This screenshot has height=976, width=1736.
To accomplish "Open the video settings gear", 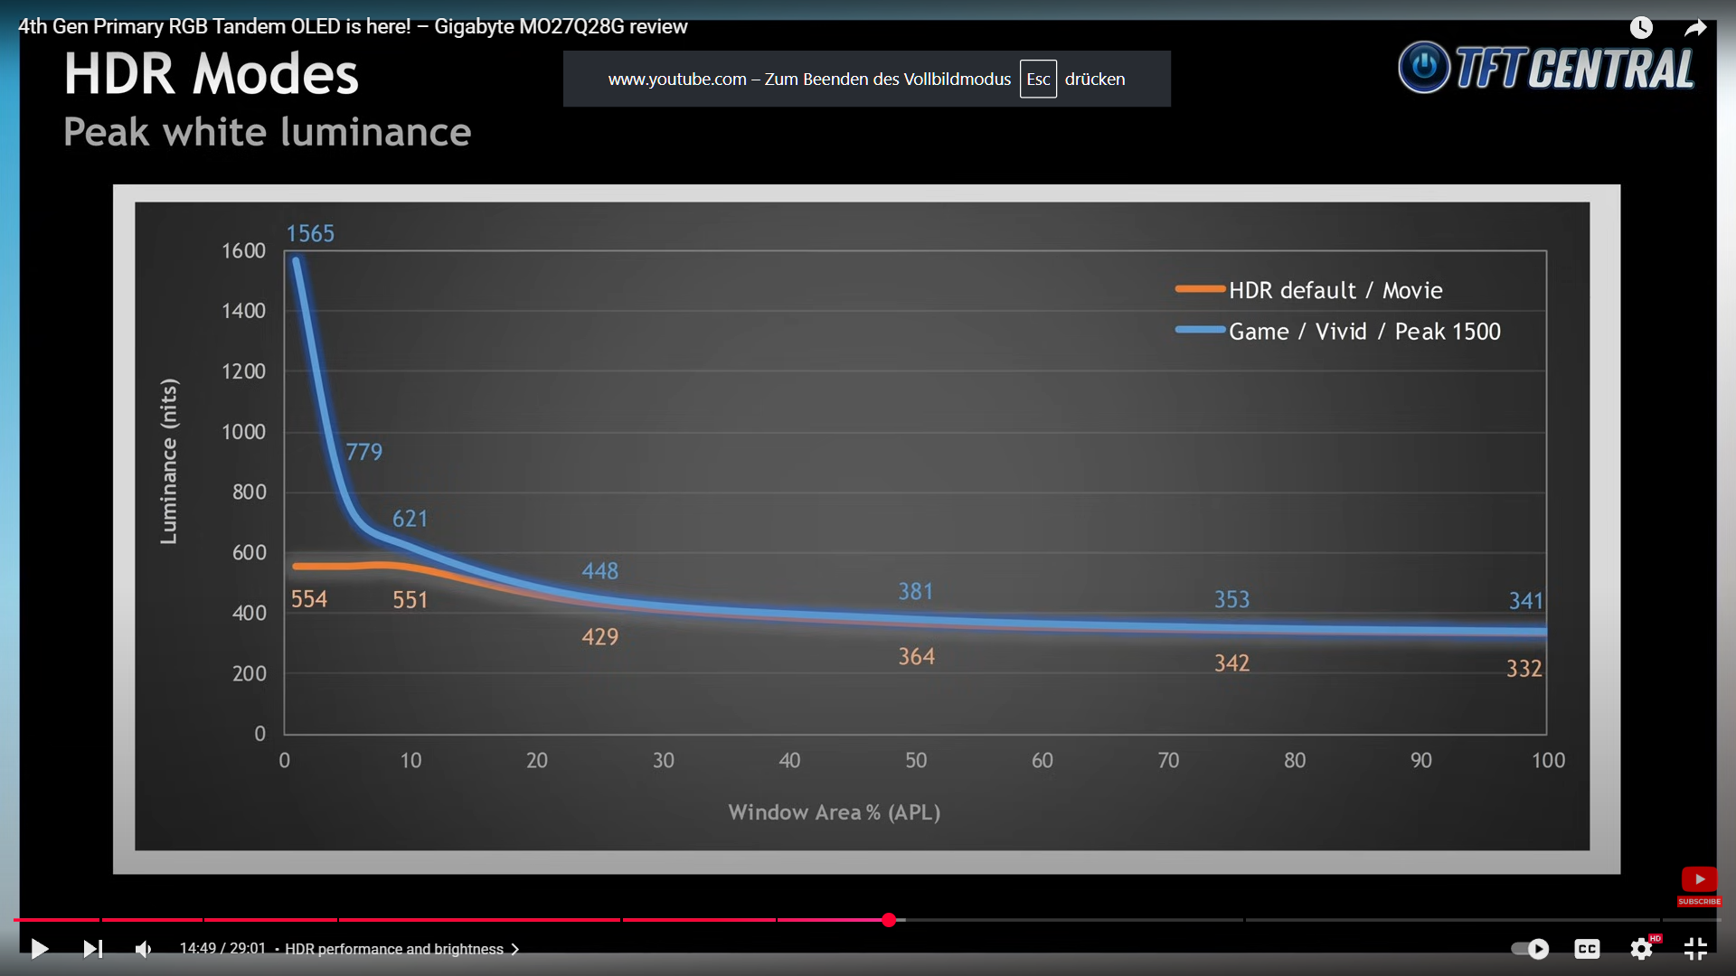I will 1642,949.
